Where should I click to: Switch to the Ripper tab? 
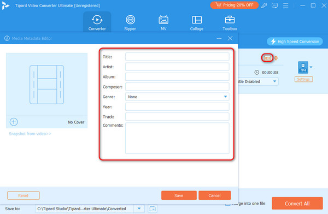coord(130,22)
